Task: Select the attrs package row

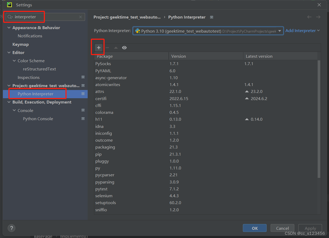Action: click(x=206, y=92)
